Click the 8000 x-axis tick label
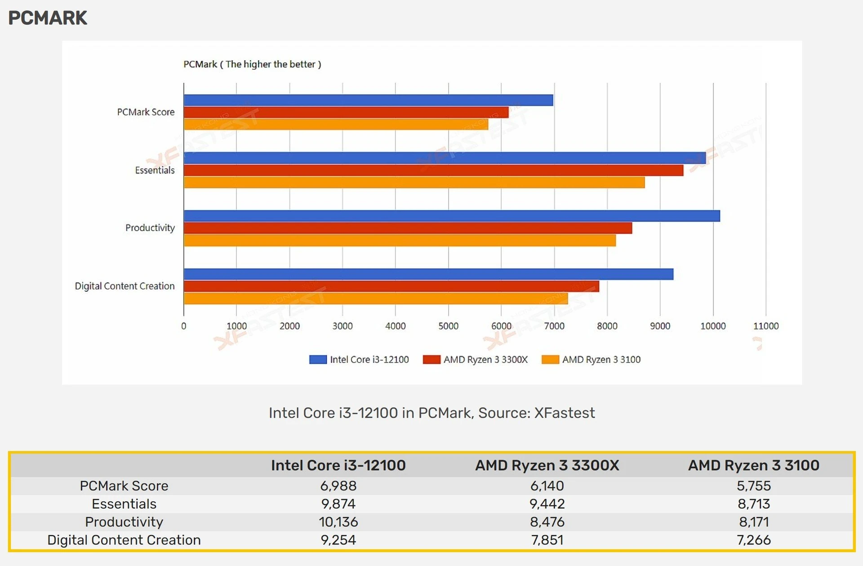The image size is (863, 566). (x=607, y=326)
